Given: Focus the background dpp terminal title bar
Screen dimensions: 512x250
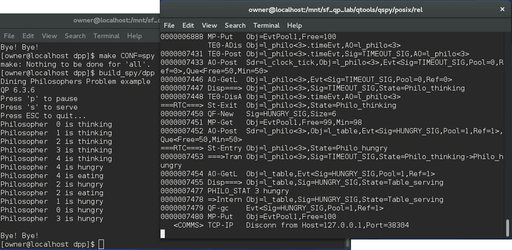Looking at the screenshot, I should pos(87,20).
